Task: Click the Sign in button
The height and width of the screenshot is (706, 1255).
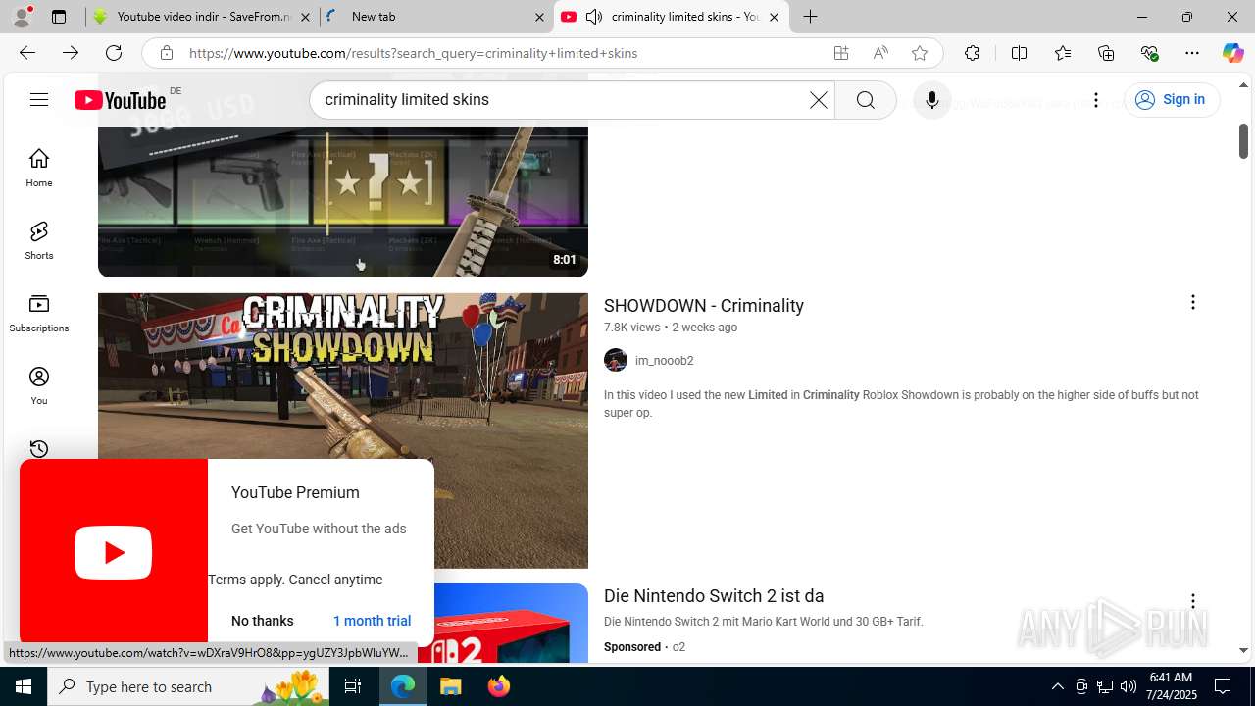Action: pos(1172,99)
